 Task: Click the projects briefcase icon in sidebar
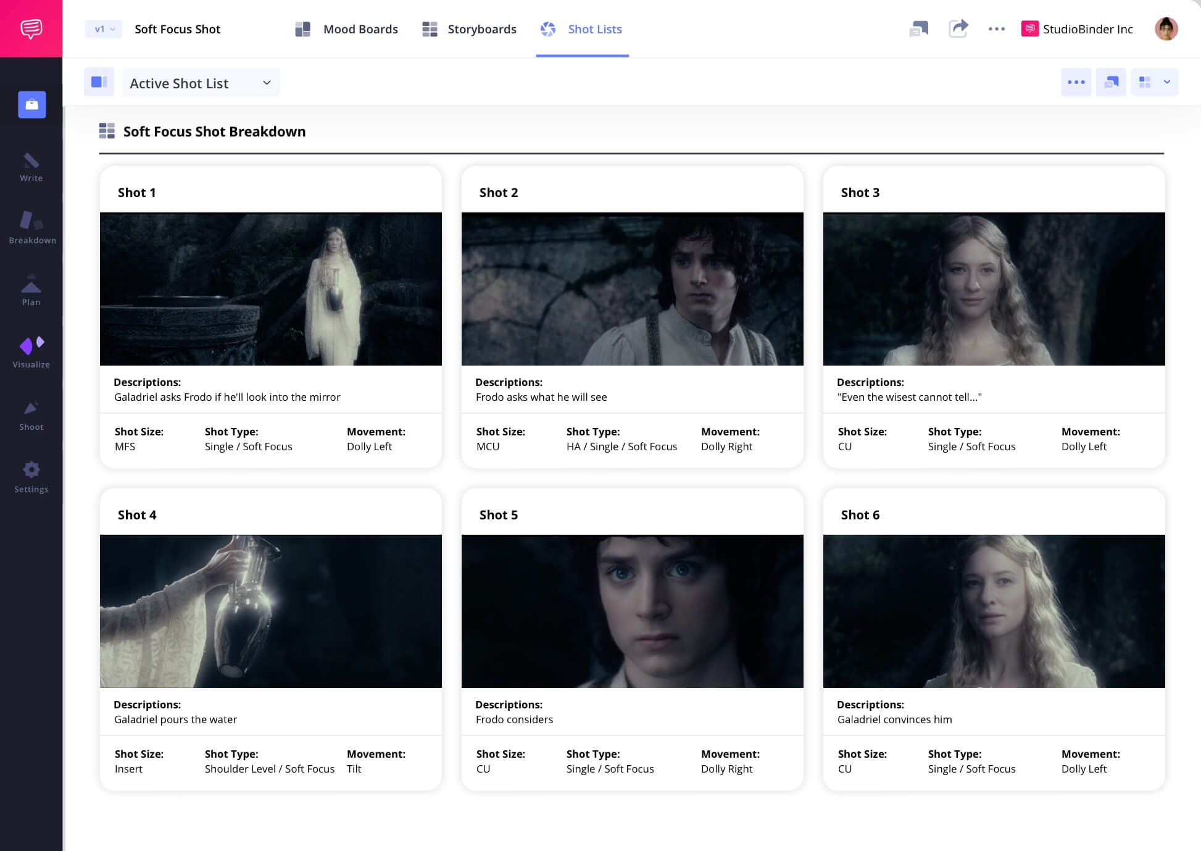pos(31,104)
